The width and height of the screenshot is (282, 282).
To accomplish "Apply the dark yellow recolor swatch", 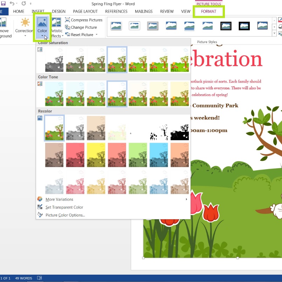I will point(96,155).
